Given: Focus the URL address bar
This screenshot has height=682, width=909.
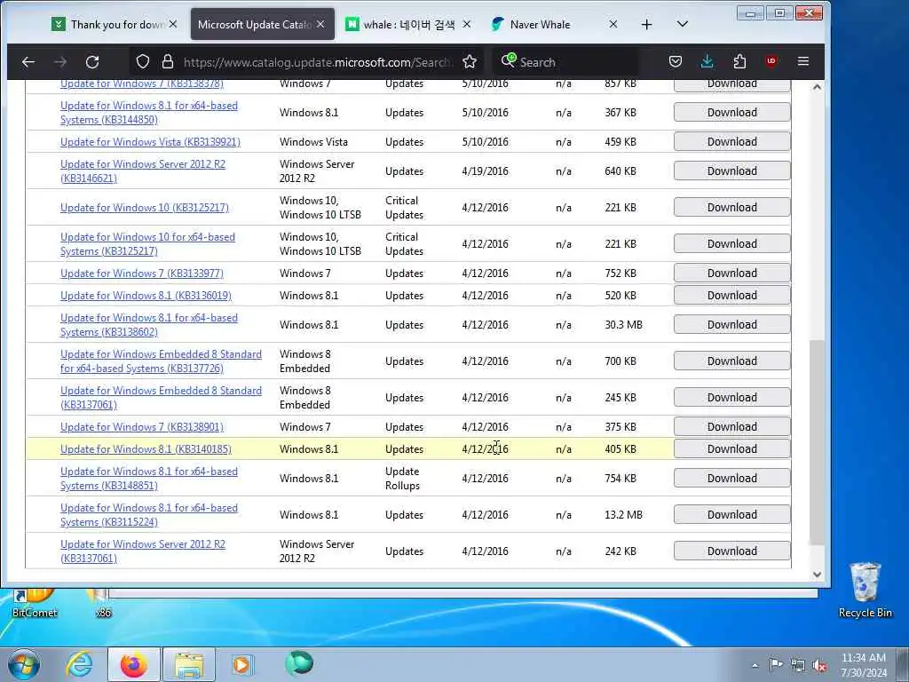Looking at the screenshot, I should (316, 62).
